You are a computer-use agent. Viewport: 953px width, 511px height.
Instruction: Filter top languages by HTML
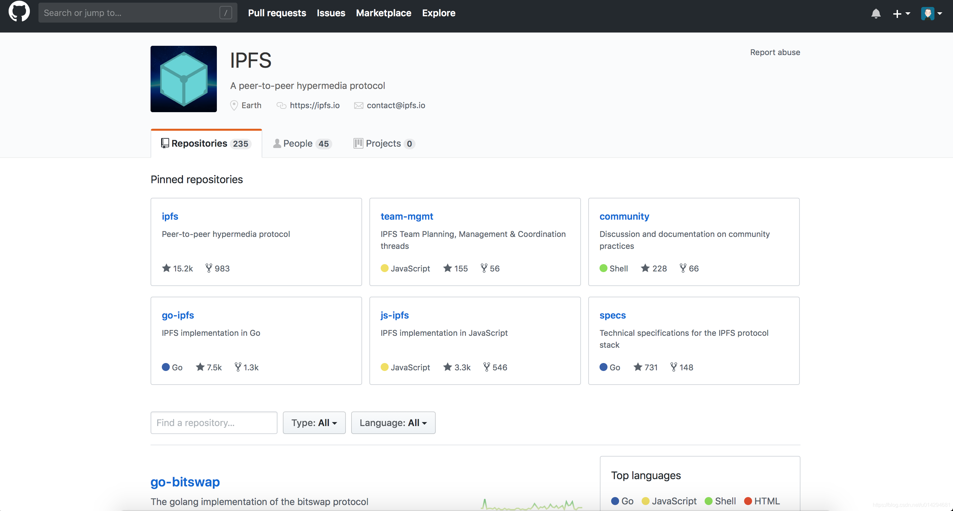(x=762, y=501)
